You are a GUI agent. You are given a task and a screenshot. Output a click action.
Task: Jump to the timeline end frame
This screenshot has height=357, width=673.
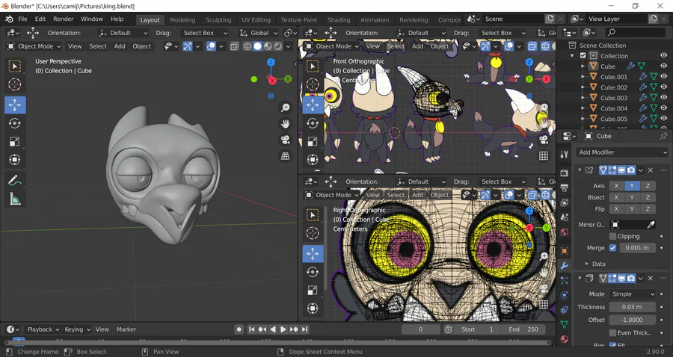coord(304,329)
